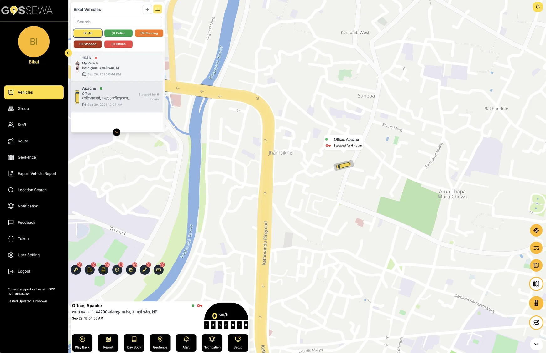546x353 pixels.
Task: Open the cash banknote shortcut icon
Action: click(159, 270)
